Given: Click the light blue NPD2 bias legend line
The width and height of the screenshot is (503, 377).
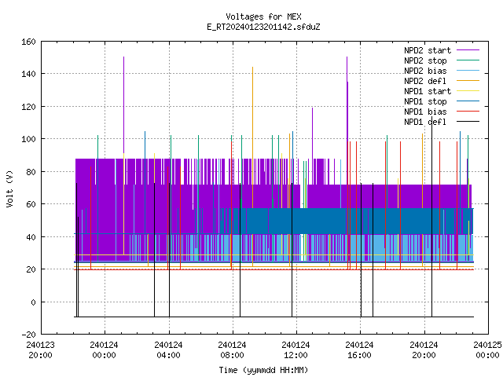Looking at the screenshot, I should [468, 70].
